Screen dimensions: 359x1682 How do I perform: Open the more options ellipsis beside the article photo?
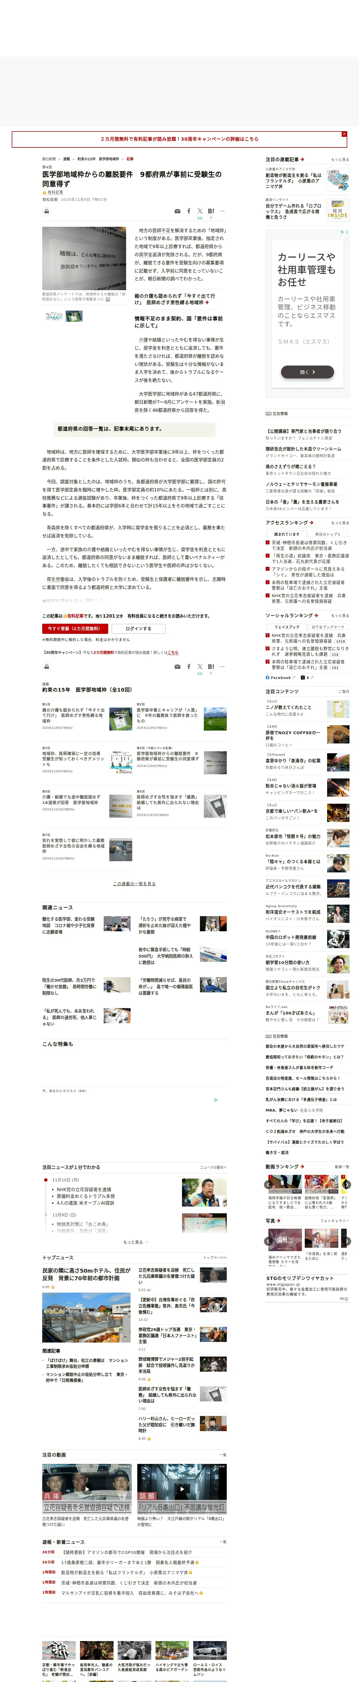[222, 211]
